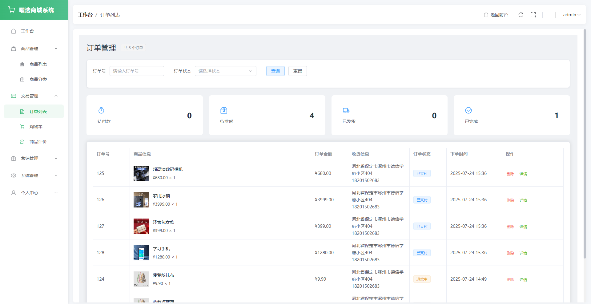This screenshot has height=304, width=591.
Task: Click the shopping cart logo icon
Action: pos(12,10)
